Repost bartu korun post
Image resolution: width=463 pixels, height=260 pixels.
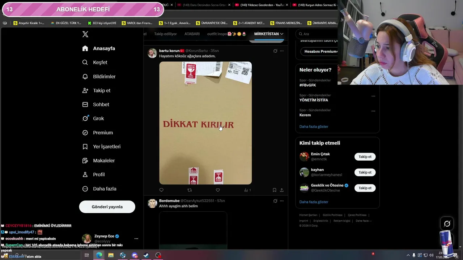pos(190,190)
